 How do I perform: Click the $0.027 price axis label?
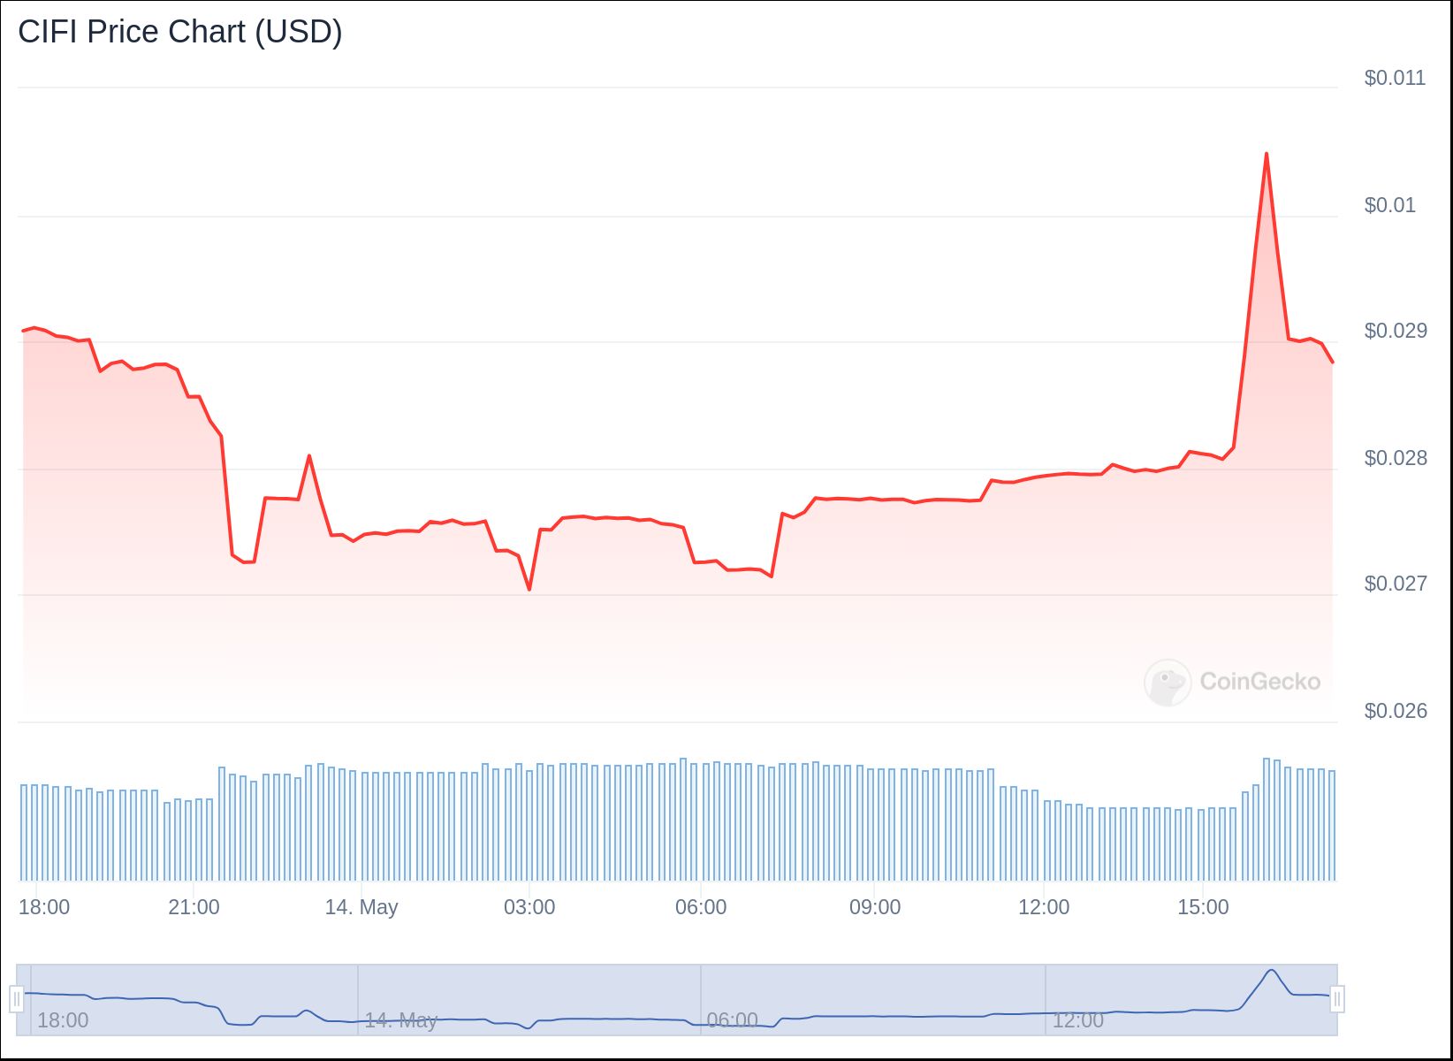[1396, 584]
